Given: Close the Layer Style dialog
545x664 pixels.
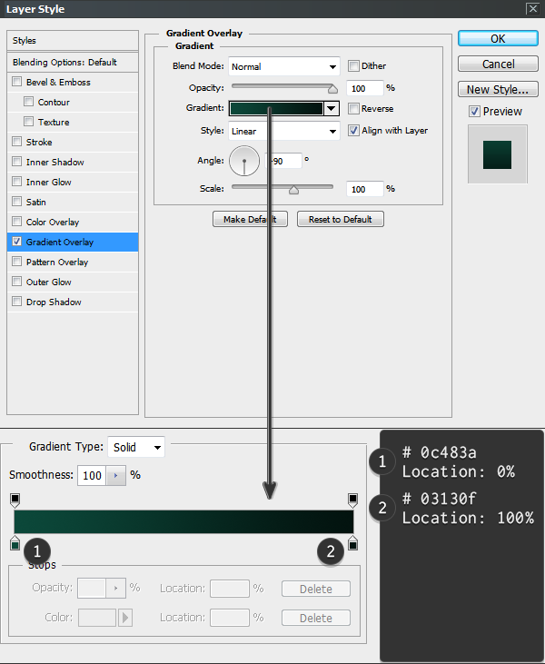Looking at the screenshot, I should [x=531, y=9].
